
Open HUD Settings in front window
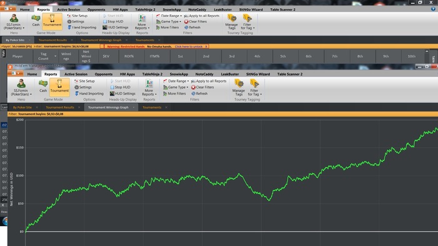[x=123, y=94]
